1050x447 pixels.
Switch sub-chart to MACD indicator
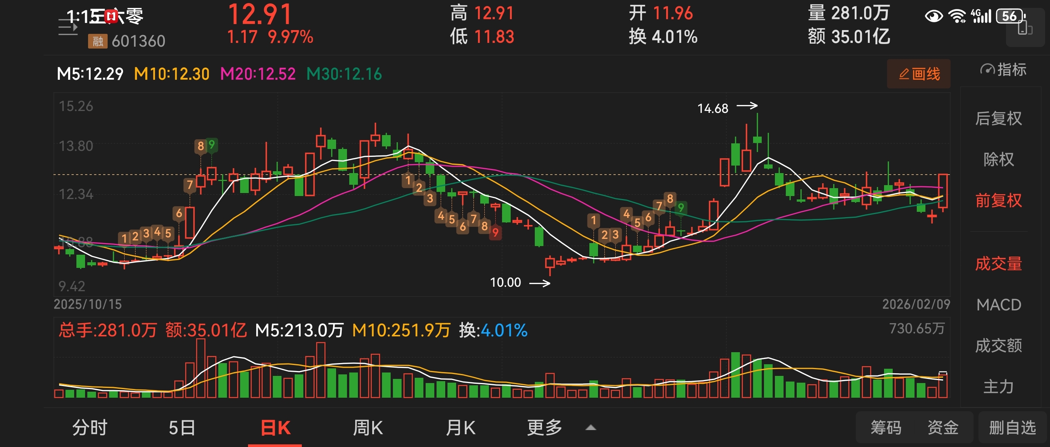(998, 305)
